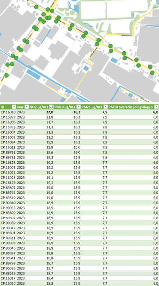
Task: Select PM10 value 16,1 in row CP.16003
Action: (77, 137)
